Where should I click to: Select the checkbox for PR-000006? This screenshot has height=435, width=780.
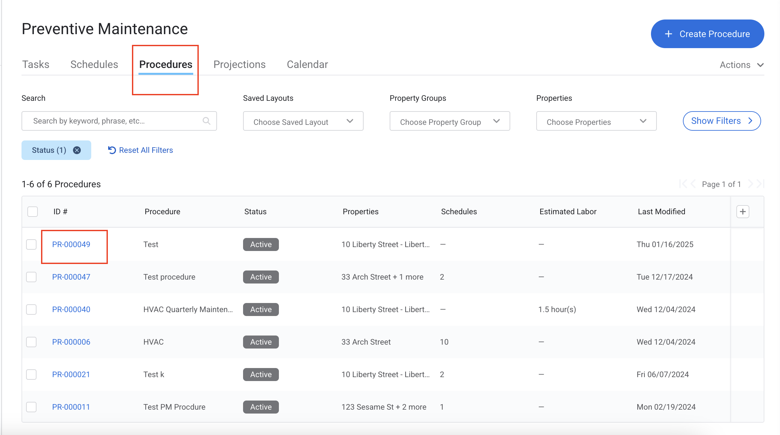[x=31, y=342]
